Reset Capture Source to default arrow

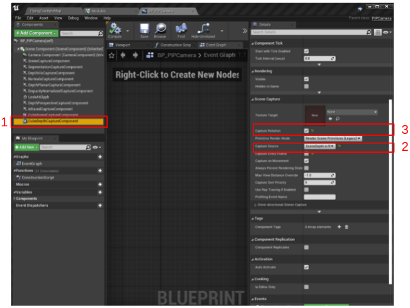(x=340, y=146)
